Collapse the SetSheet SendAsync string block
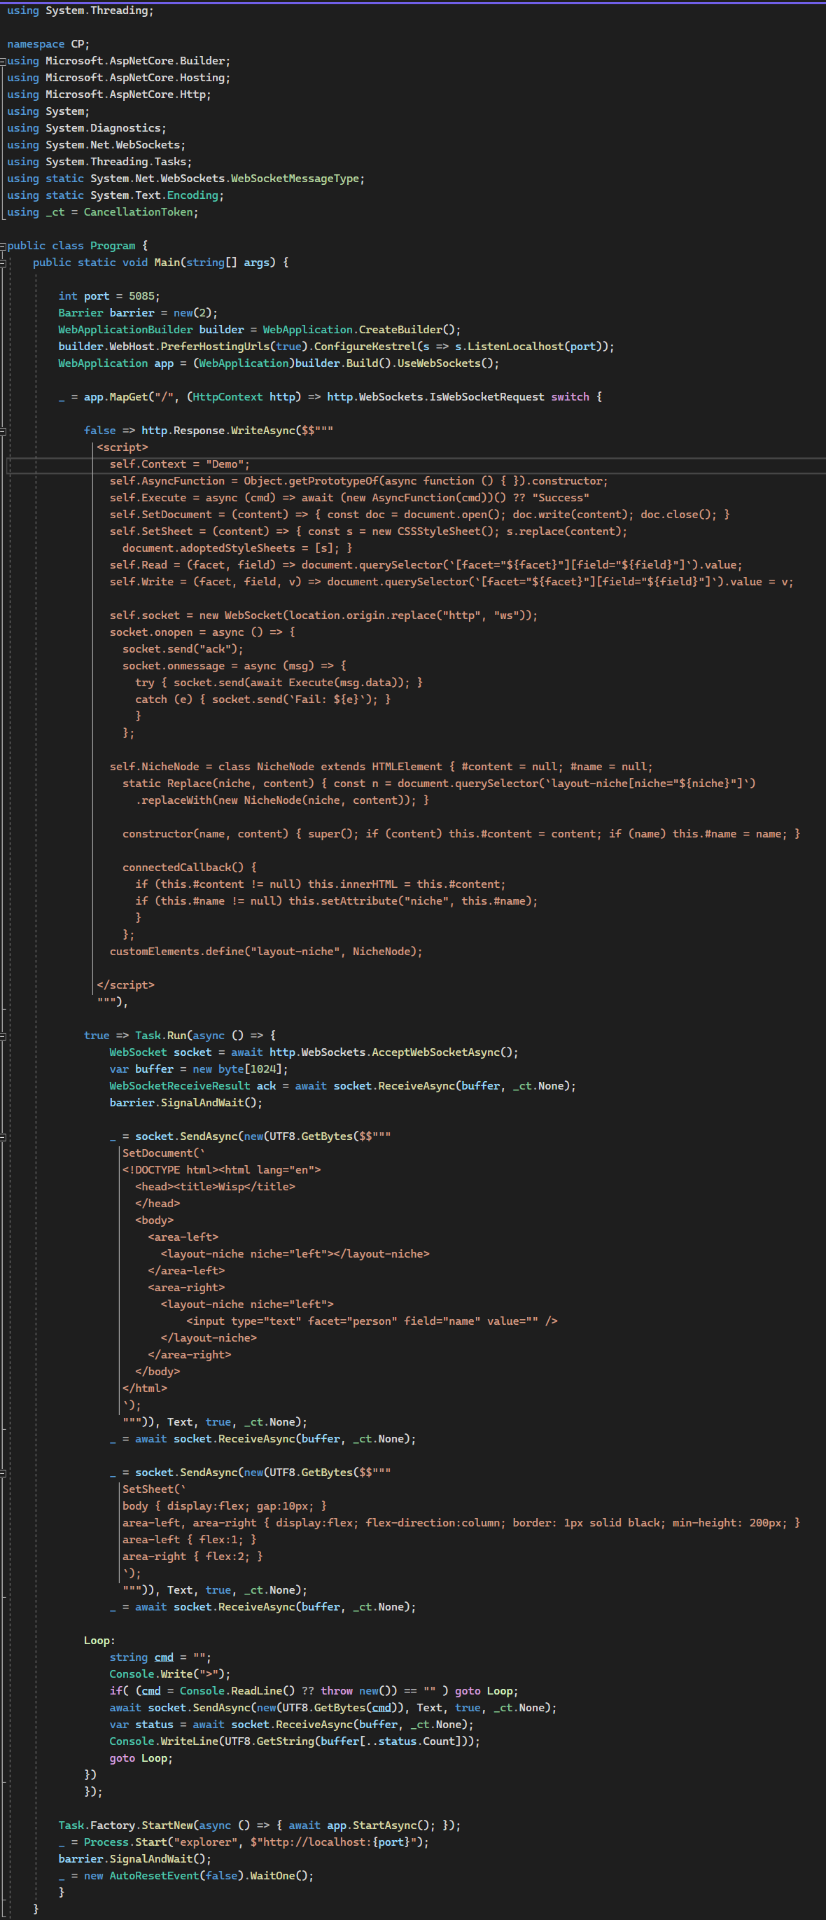Image resolution: width=826 pixels, height=1920 pixels. click(x=3, y=1473)
